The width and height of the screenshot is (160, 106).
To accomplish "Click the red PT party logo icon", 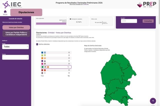I will tap(45, 70).
